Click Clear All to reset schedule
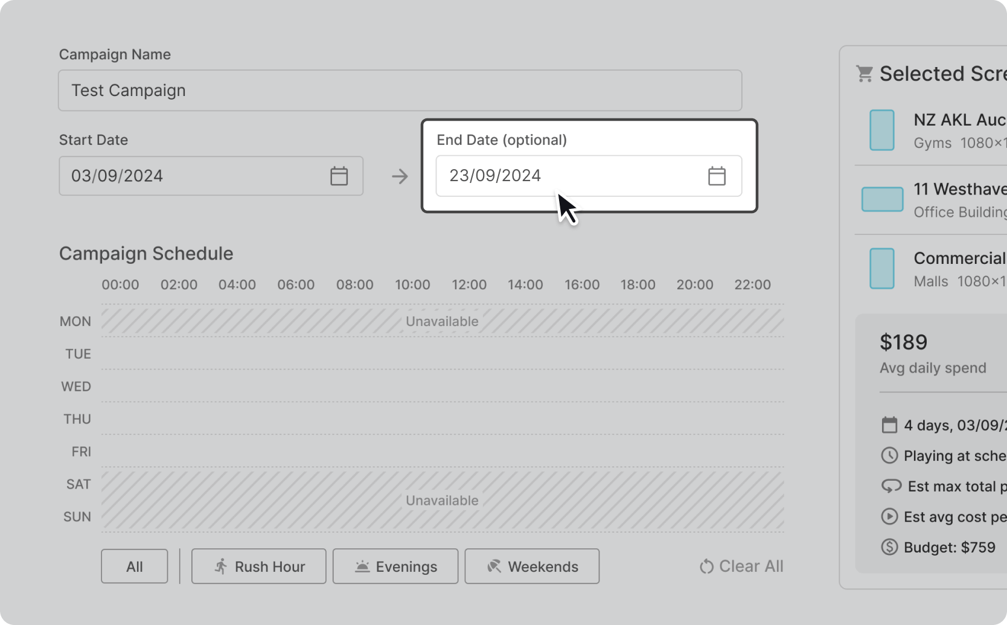This screenshot has width=1007, height=625. pos(741,566)
